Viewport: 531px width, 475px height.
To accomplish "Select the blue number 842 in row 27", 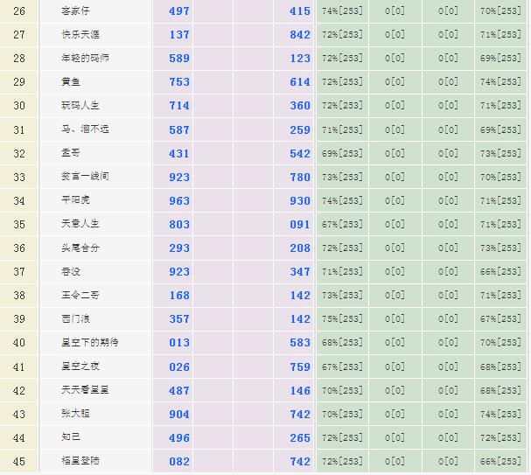I will click(x=299, y=35).
